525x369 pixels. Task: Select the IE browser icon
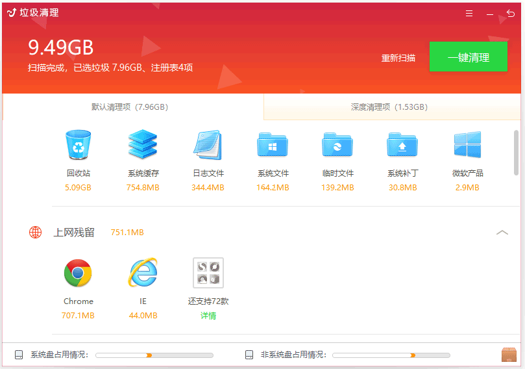pyautogui.click(x=143, y=272)
